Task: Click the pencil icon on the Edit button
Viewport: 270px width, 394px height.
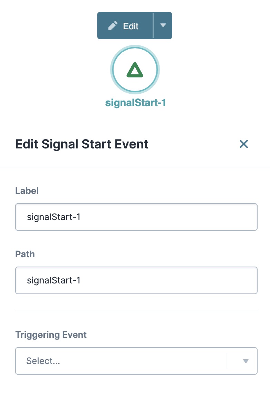Action: point(113,25)
